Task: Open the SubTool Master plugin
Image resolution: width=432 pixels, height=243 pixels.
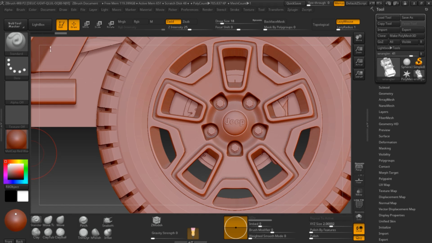Action: click(x=15, y=25)
